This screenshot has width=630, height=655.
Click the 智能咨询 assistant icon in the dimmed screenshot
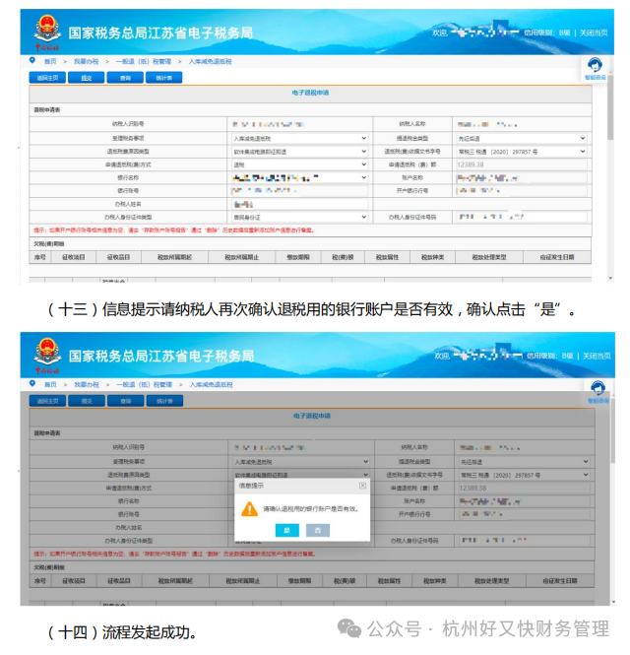pyautogui.click(x=598, y=388)
